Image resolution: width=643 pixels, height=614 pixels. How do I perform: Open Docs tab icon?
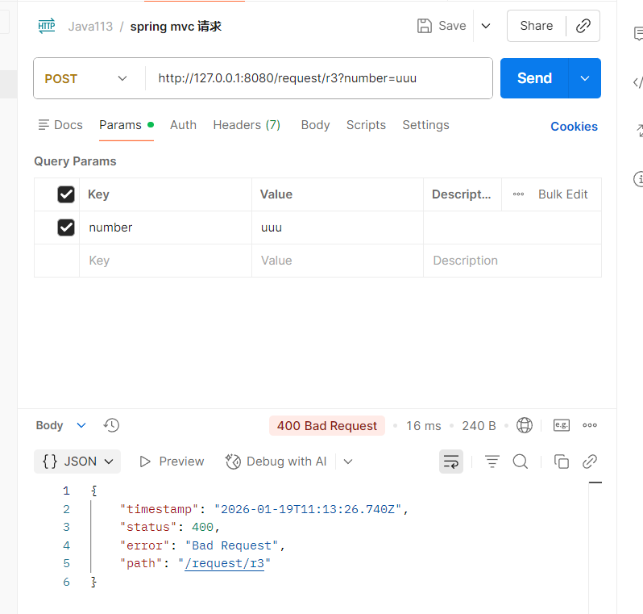tap(44, 125)
